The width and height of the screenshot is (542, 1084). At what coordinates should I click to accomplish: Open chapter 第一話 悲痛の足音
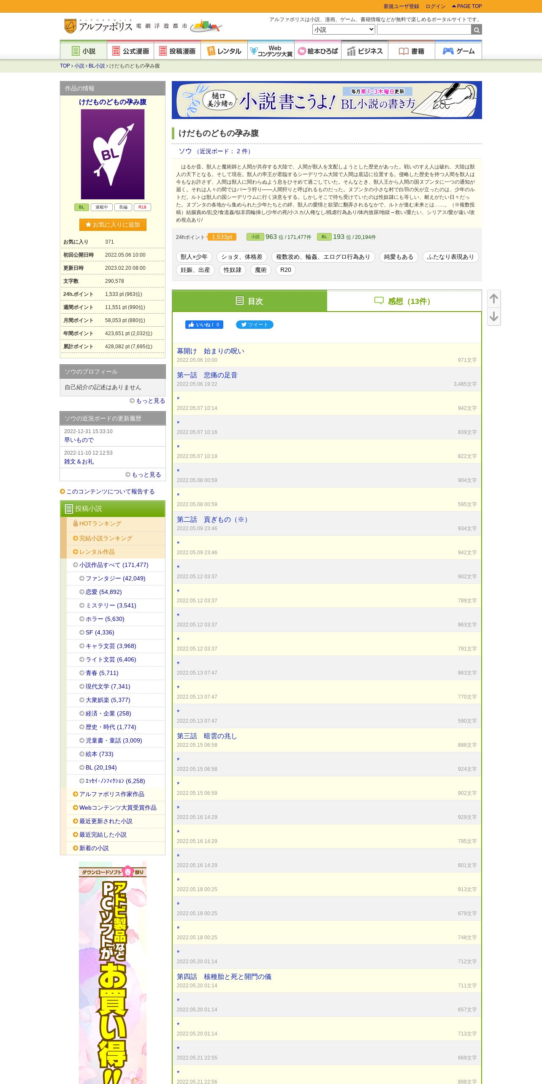[x=207, y=375]
